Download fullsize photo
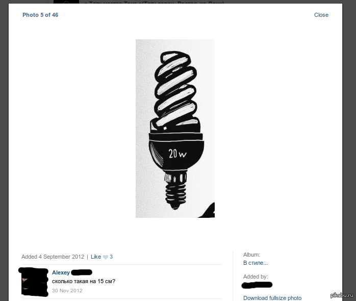This screenshot has height=301, width=356. pos(272,298)
